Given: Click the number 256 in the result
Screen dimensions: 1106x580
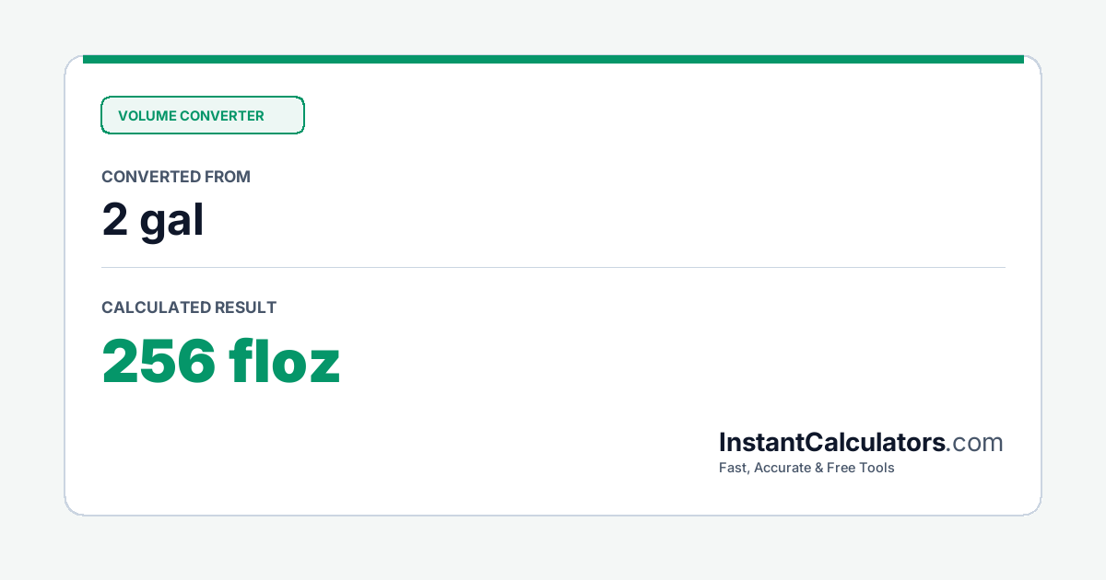Looking at the screenshot, I should click(x=159, y=363).
